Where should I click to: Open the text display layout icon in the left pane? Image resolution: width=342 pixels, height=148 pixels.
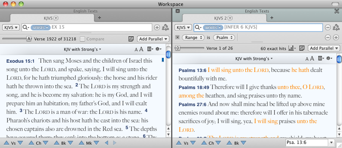click(150, 49)
